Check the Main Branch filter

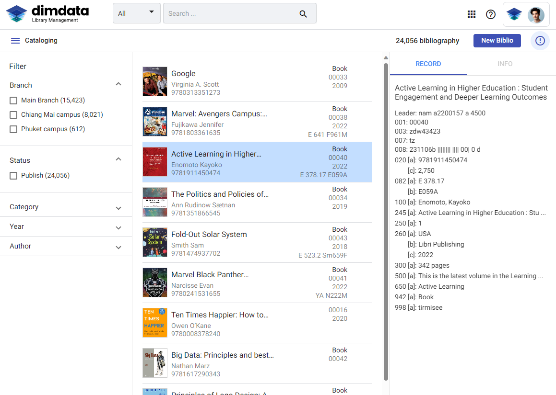[x=13, y=101]
